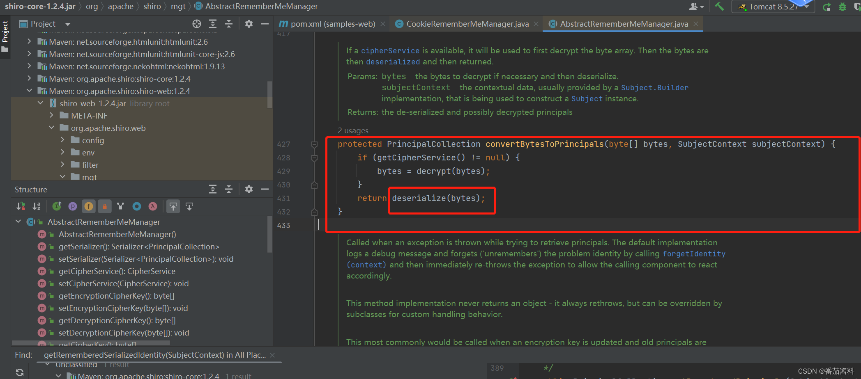Screen dimensions: 861x379
Task: Collapse all in Project panel
Action: [229, 24]
